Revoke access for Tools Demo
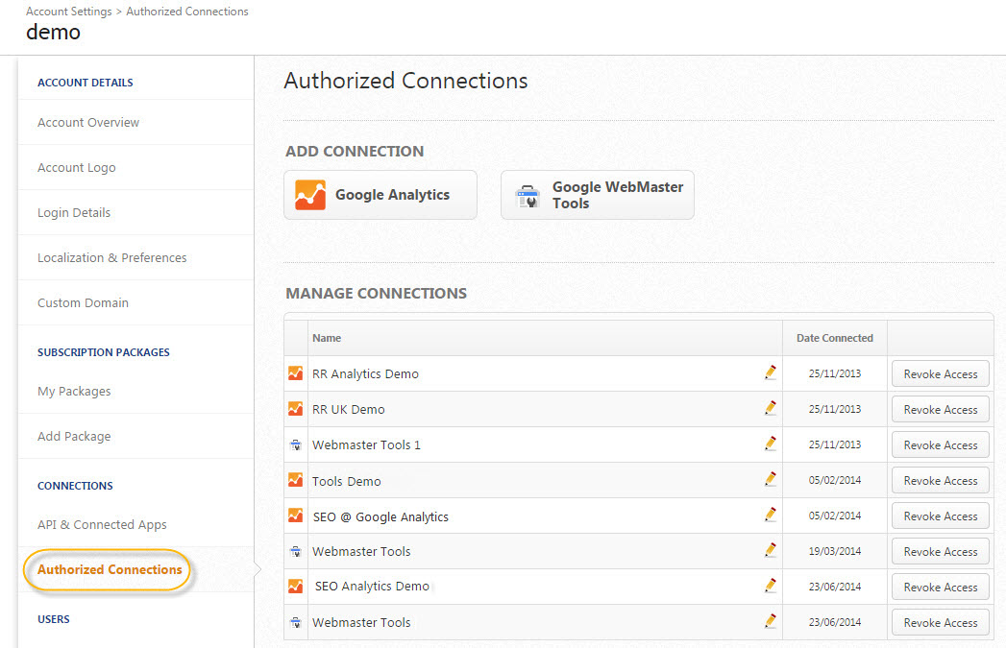Screen dimensions: 1006x648 [940, 481]
